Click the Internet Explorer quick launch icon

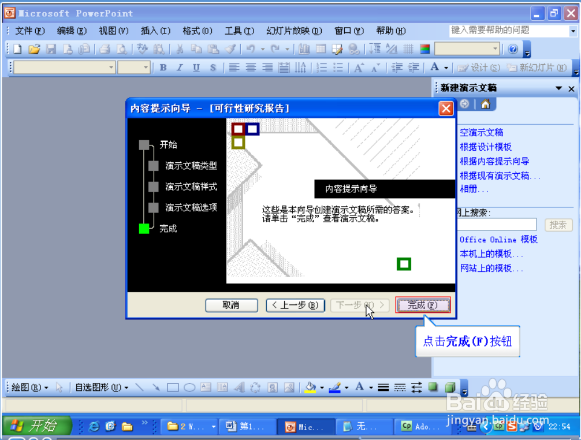[x=94, y=427]
